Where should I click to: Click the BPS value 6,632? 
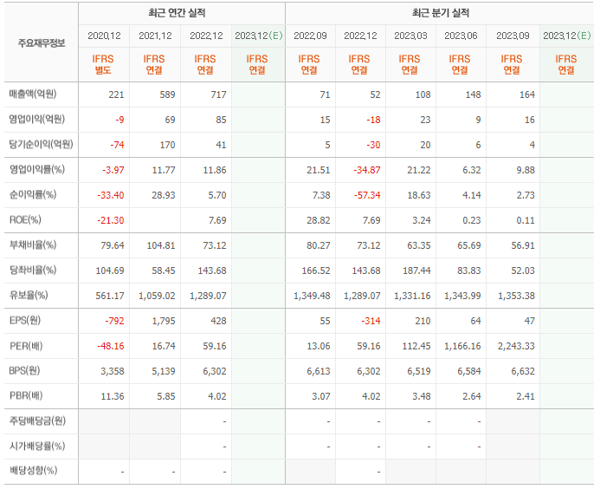(x=523, y=371)
